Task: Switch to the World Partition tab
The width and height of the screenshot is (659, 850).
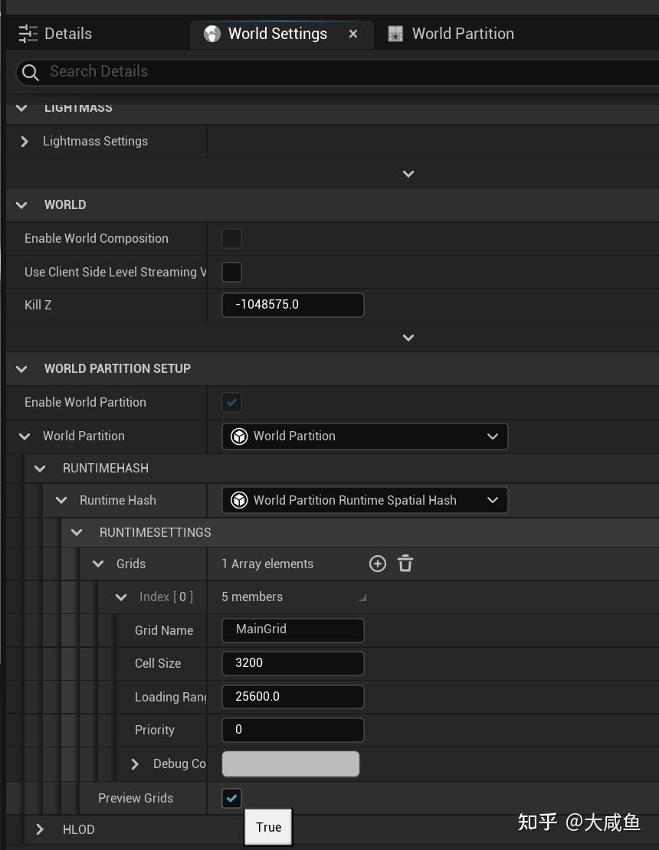Action: tap(462, 34)
